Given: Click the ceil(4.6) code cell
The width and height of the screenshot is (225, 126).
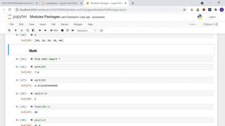Looking at the screenshot, I should coord(123,93).
